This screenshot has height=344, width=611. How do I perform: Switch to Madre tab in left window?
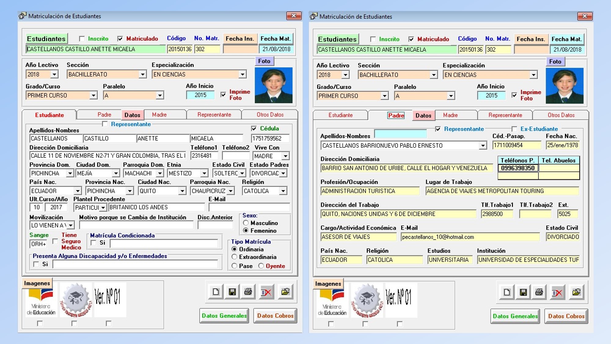tap(159, 115)
